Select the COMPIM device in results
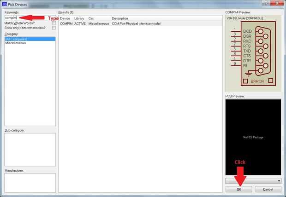This screenshot has width=286, height=197. (66, 23)
